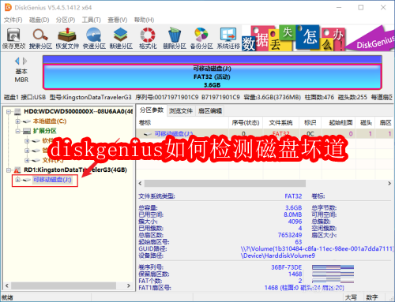Select RD1:KingstonDataTravelerG3(4GB) in tree
Viewport: 395px width, 302px height.
point(75,170)
